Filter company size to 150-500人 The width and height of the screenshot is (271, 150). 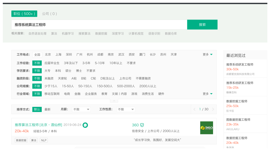coord(104,86)
